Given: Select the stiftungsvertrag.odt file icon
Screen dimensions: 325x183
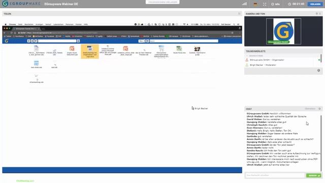Looking at the screenshot, I should pos(37,79).
